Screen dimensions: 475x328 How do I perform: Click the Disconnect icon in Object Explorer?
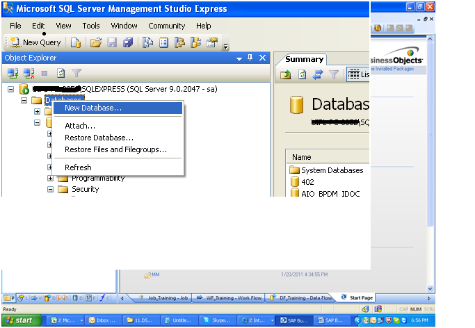click(29, 73)
